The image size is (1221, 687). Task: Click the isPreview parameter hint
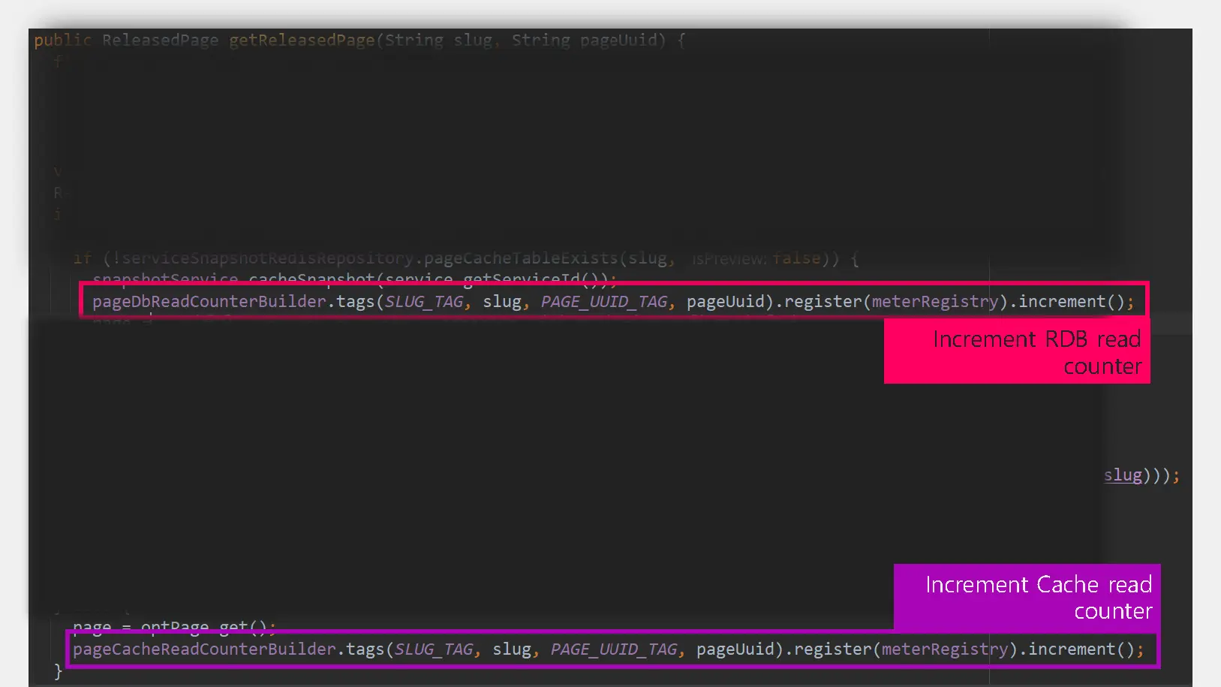(x=727, y=259)
